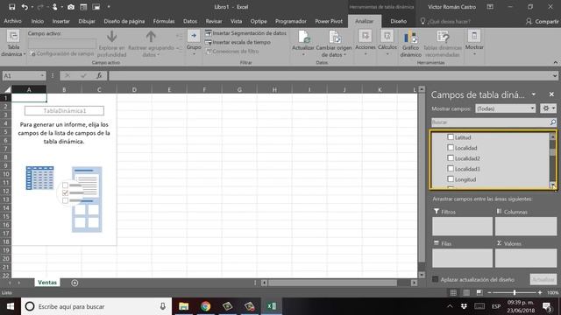This screenshot has width=561, height=315.
Task: Open Undo history dropdown arrow
Action: pos(32,7)
